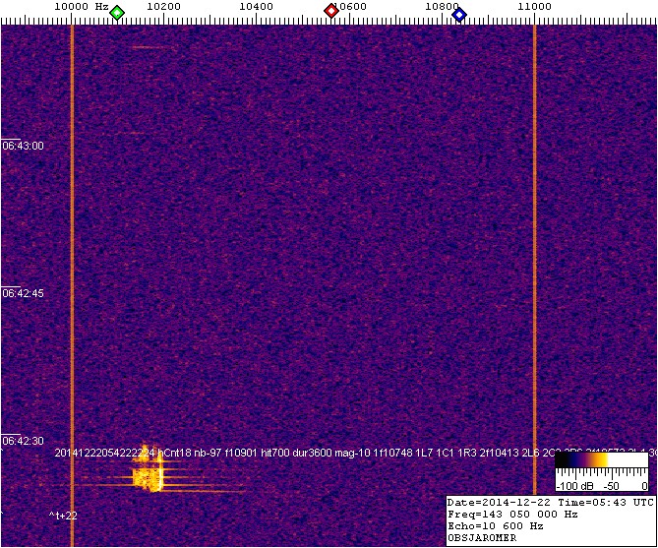
Task: Click the 10200 label on frequency ruler
Action: click(162, 7)
